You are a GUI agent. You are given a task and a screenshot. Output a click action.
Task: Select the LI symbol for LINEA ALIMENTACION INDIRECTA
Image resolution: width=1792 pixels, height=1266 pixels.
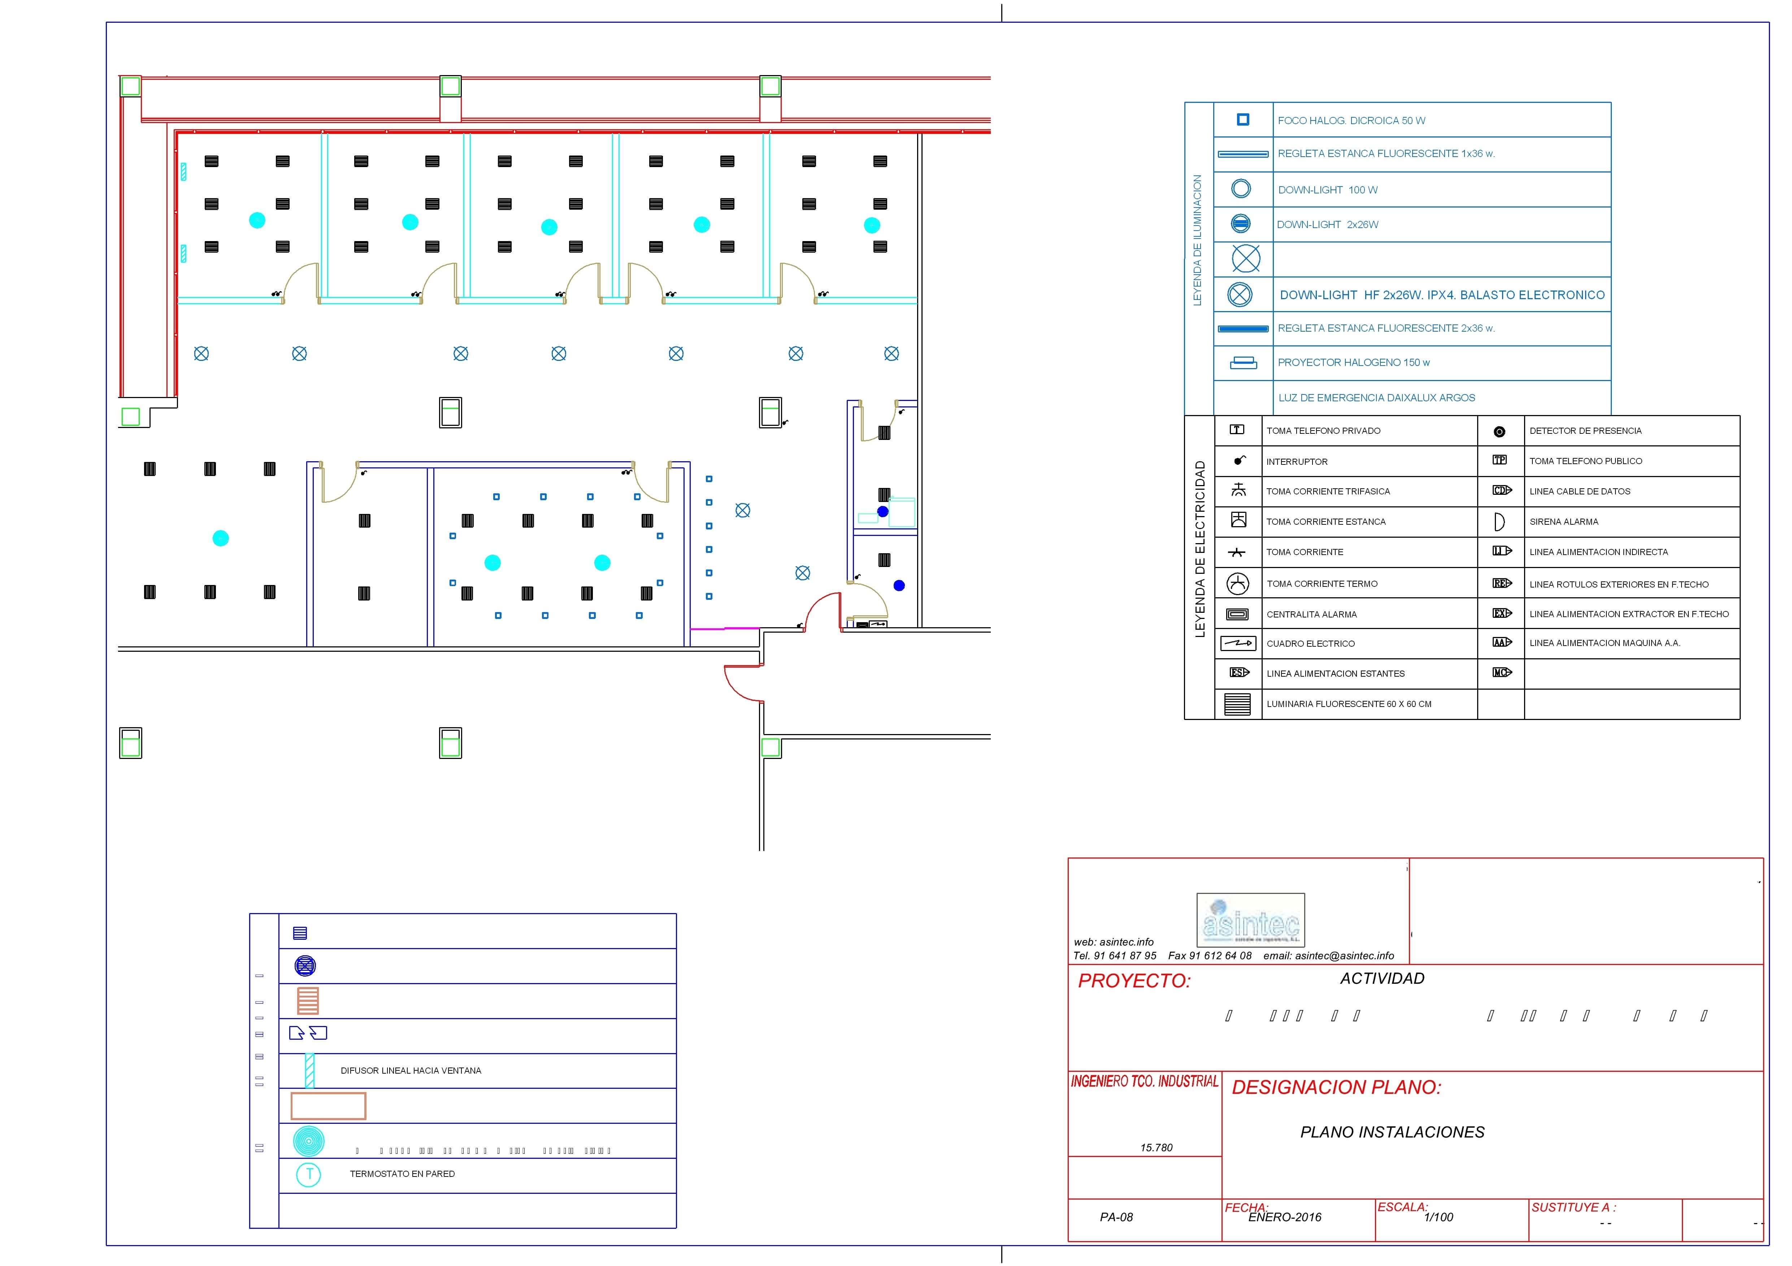coord(1502,551)
